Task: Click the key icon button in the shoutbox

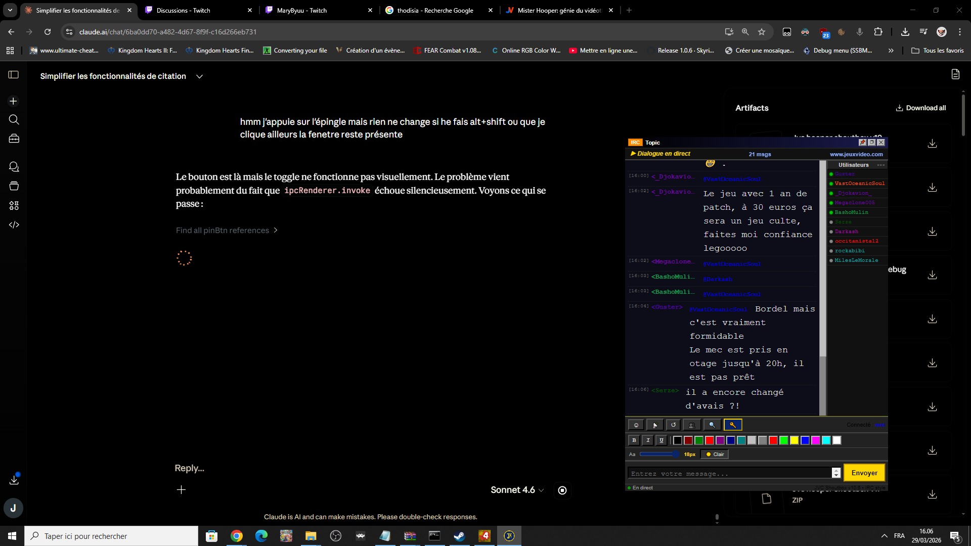Action: coord(732,425)
